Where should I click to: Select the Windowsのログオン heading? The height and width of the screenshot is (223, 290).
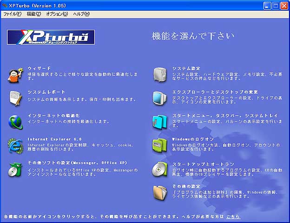pos(193,139)
